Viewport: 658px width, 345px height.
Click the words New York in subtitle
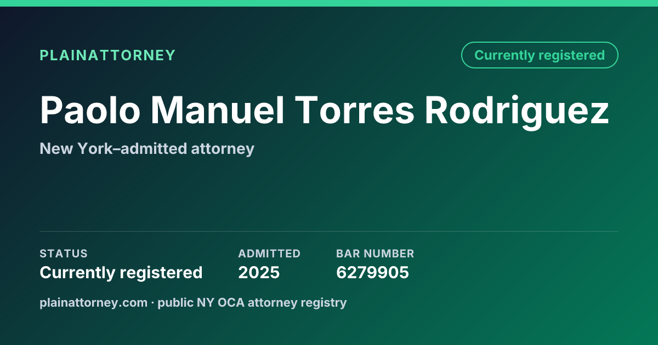(x=68, y=148)
